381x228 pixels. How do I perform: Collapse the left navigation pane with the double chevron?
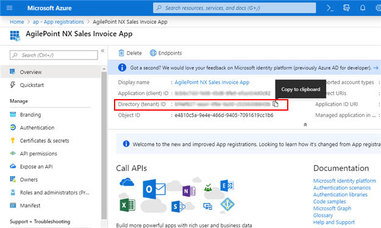[x=102, y=50]
